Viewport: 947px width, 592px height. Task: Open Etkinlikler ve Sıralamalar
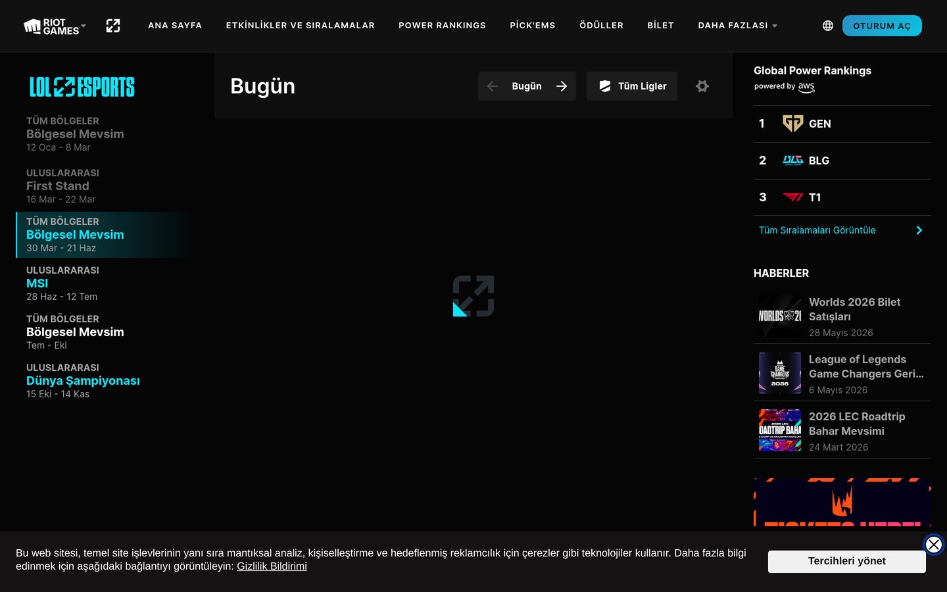point(301,26)
